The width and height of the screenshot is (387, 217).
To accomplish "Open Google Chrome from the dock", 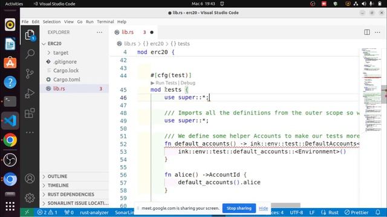I will (x=10, y=140).
